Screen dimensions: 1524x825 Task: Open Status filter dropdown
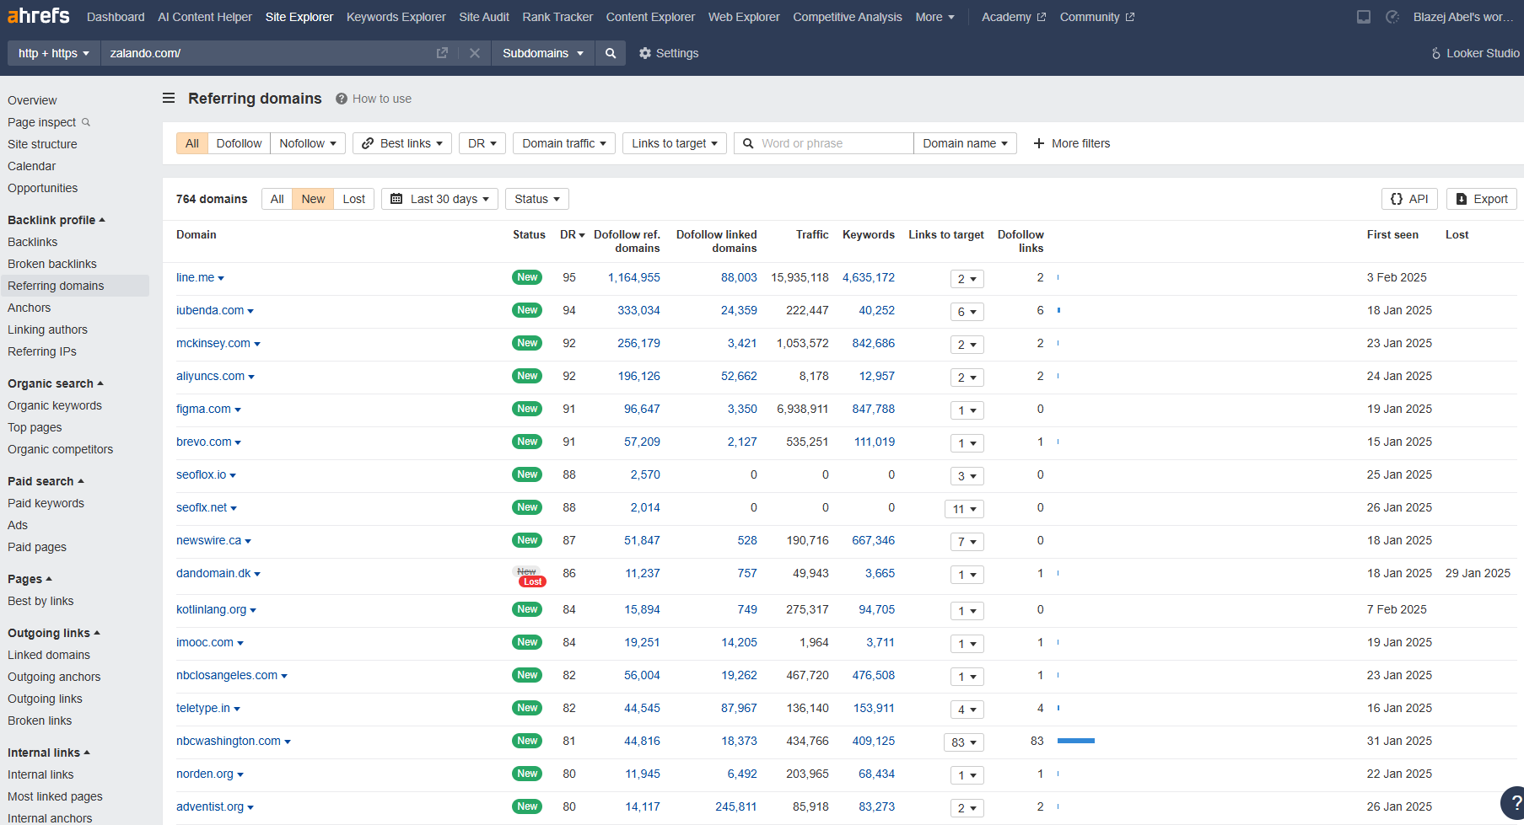(537, 199)
